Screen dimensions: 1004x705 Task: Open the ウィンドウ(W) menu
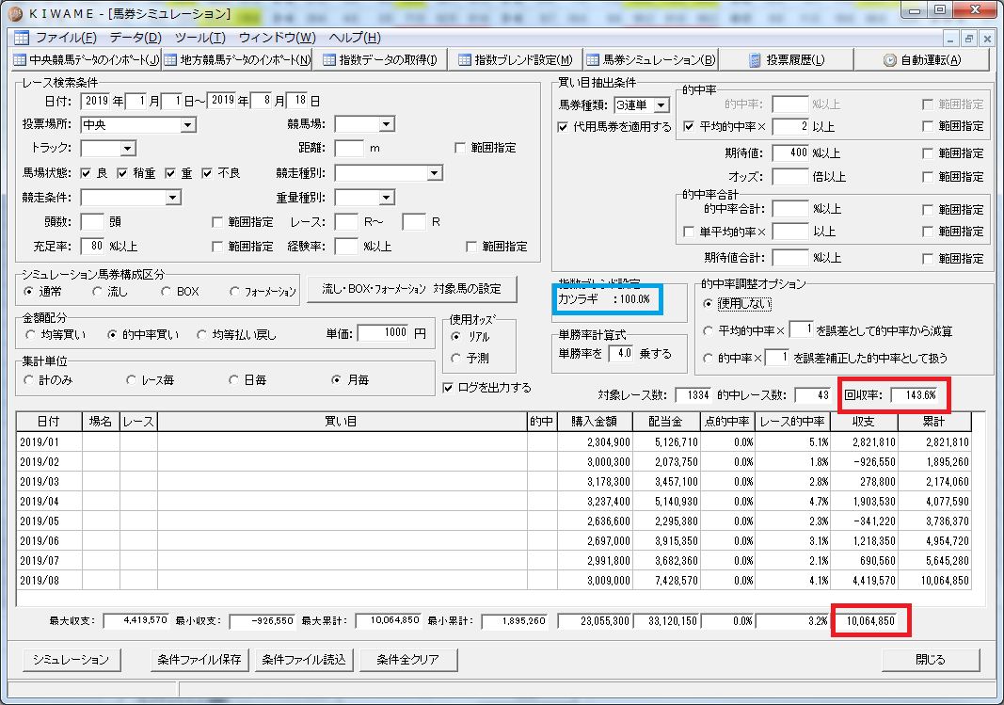point(278,38)
